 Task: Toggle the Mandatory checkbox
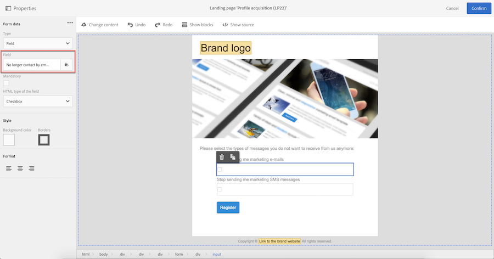6,83
